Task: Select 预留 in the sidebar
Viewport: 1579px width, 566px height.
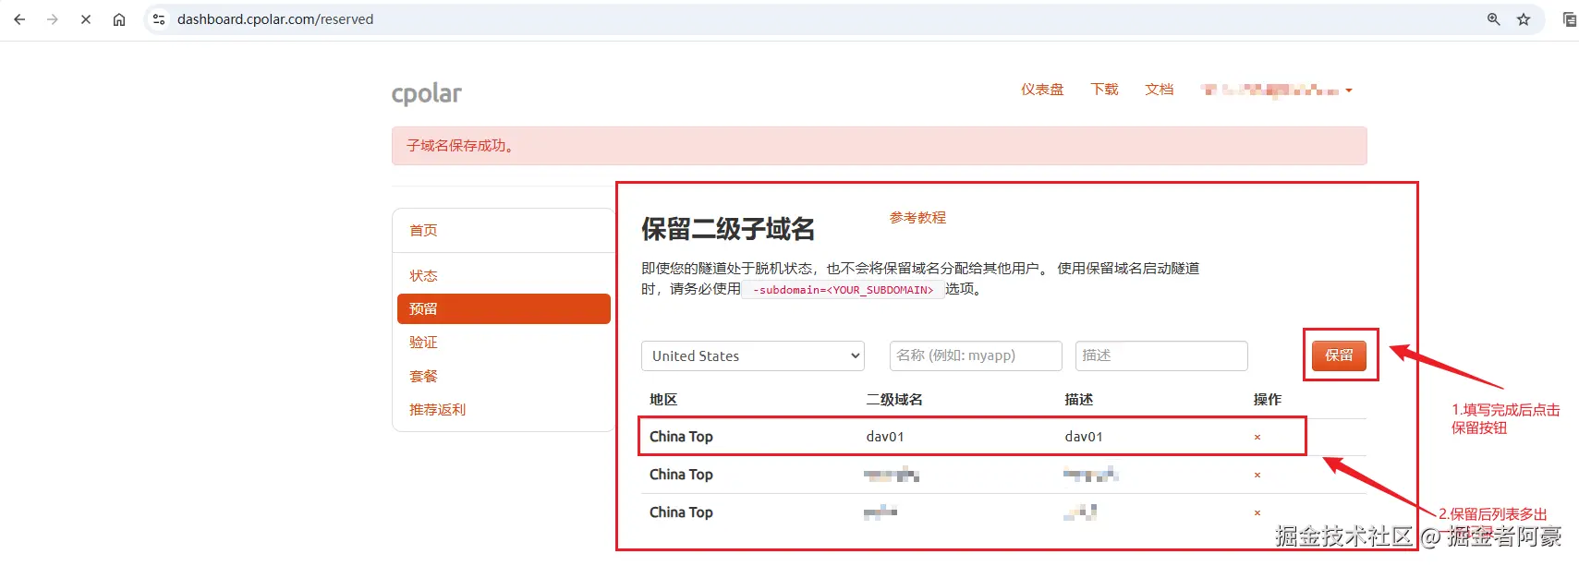Action: pyautogui.click(x=504, y=309)
